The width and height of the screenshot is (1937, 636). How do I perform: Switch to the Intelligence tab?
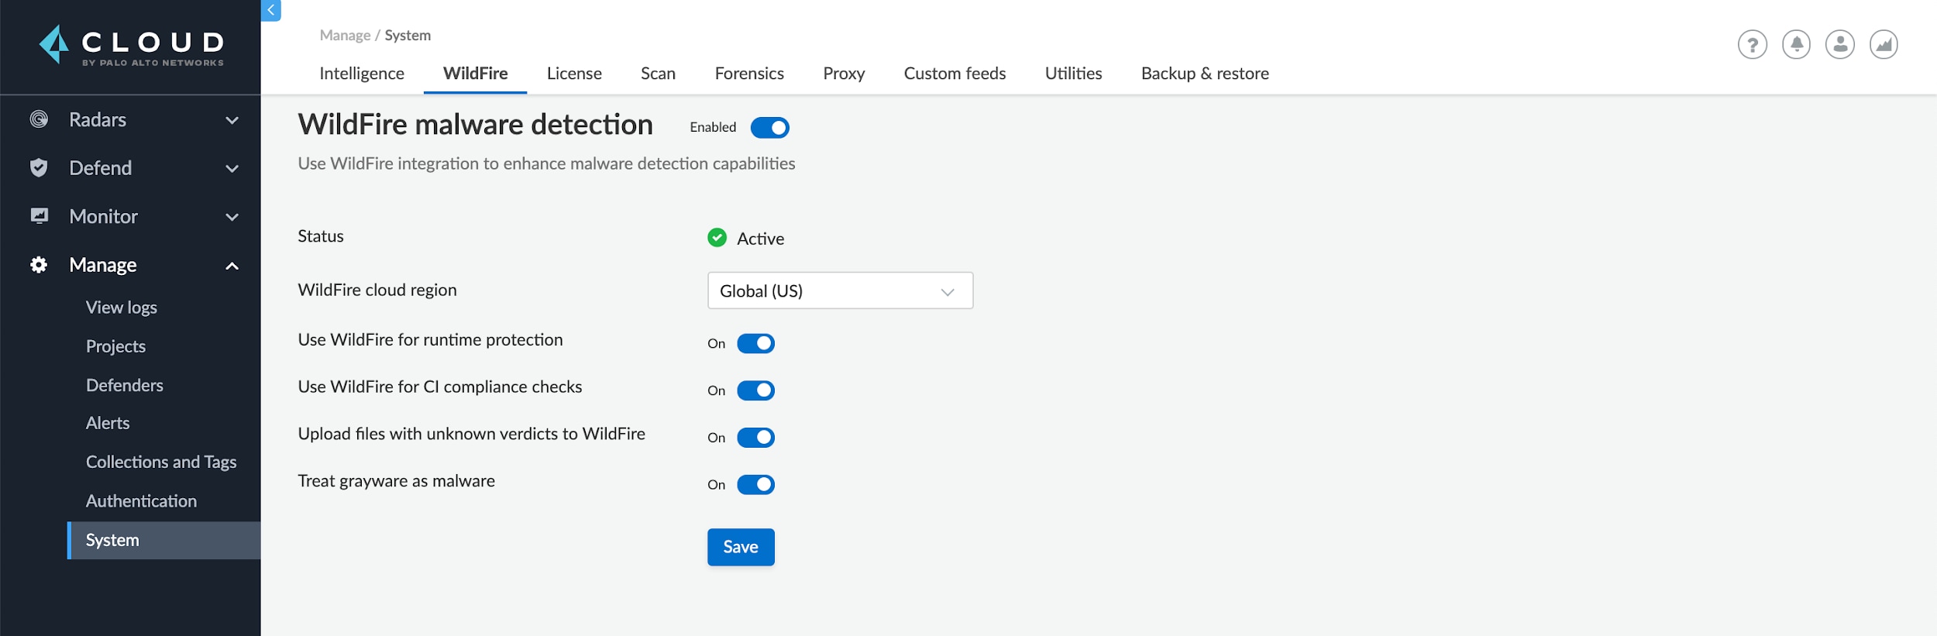pos(362,74)
